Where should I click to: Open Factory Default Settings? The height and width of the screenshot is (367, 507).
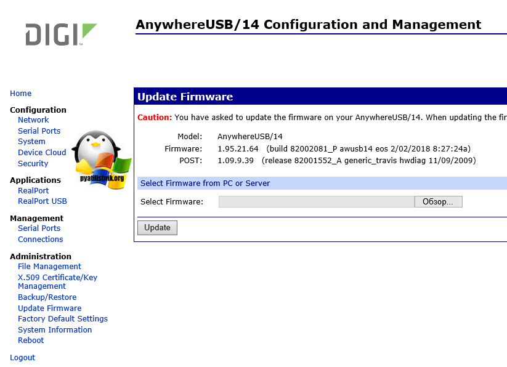point(63,319)
